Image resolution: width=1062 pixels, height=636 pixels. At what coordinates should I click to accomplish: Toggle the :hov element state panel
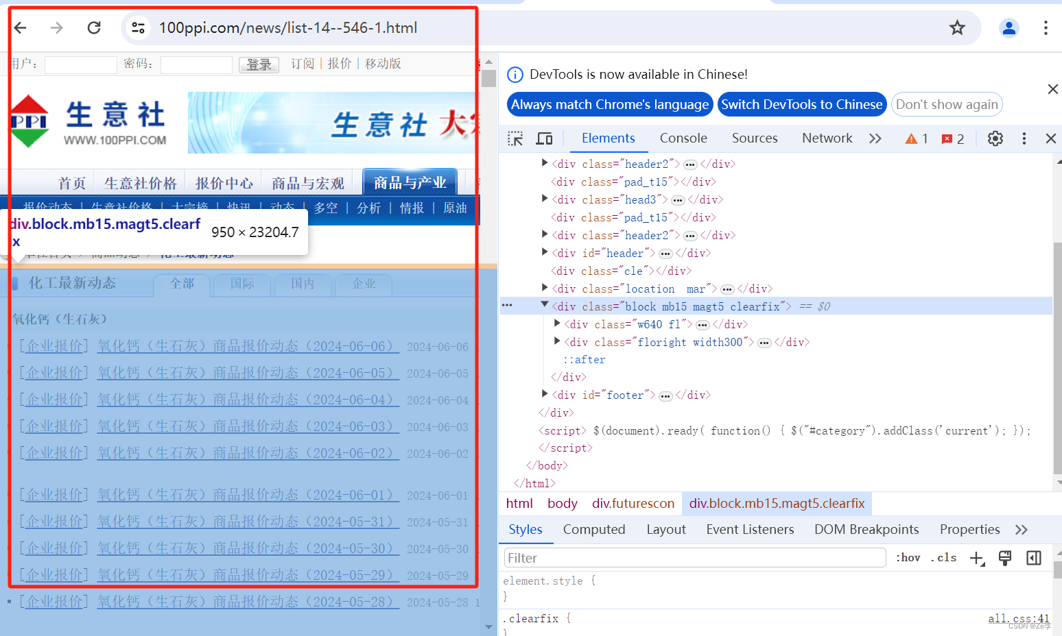[908, 558]
